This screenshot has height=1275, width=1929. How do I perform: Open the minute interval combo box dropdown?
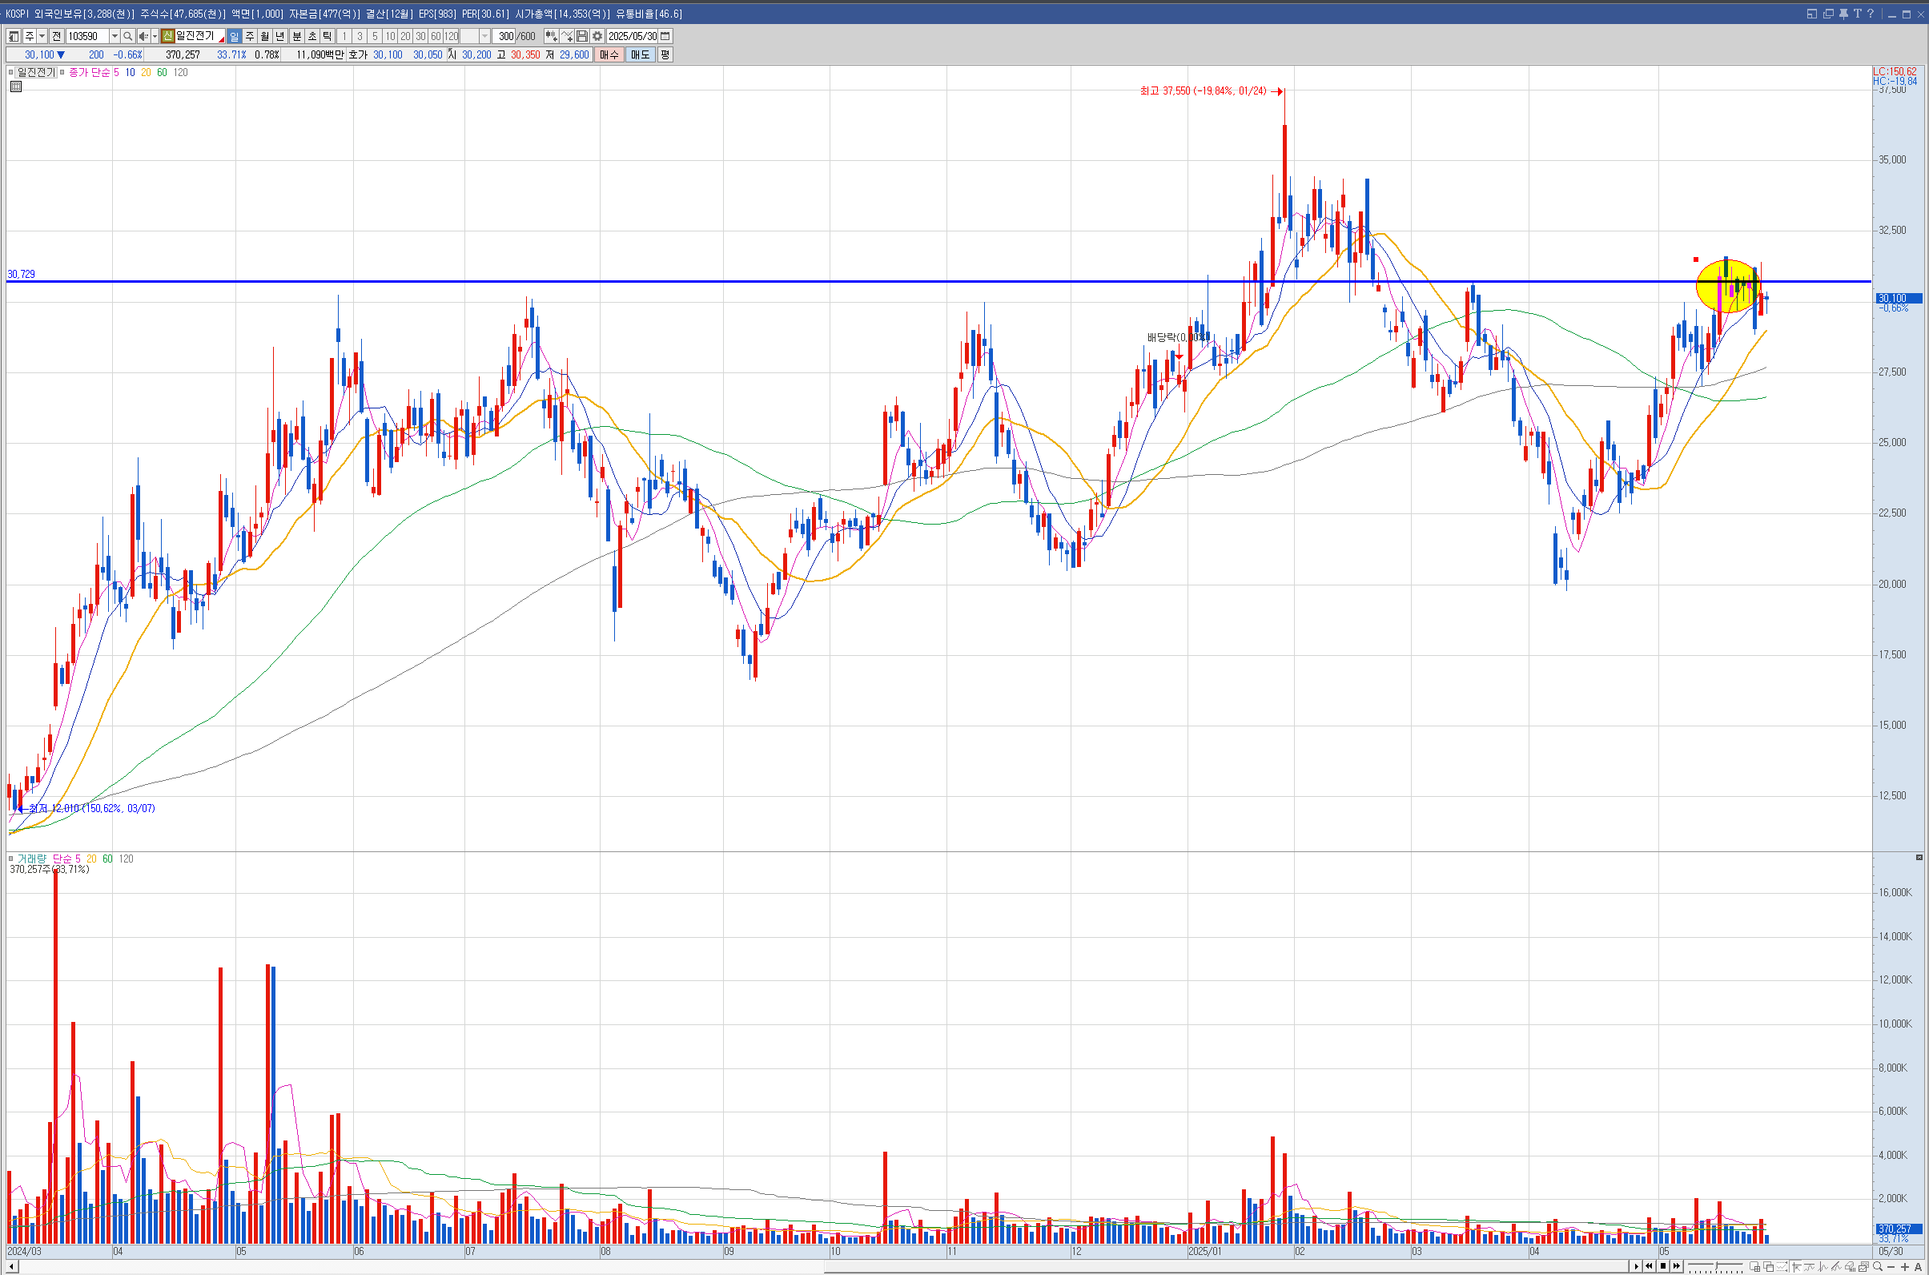click(x=484, y=37)
